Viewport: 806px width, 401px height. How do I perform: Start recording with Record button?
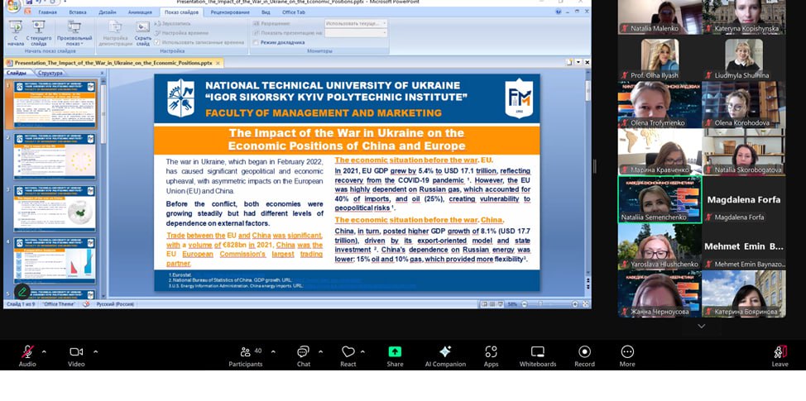(584, 356)
